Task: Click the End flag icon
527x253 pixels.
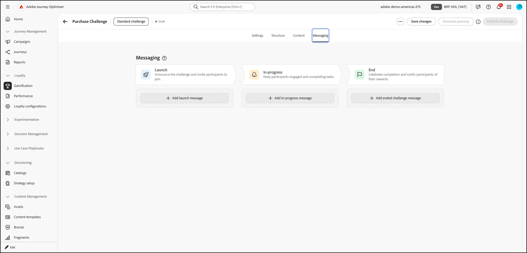Action: pos(360,75)
